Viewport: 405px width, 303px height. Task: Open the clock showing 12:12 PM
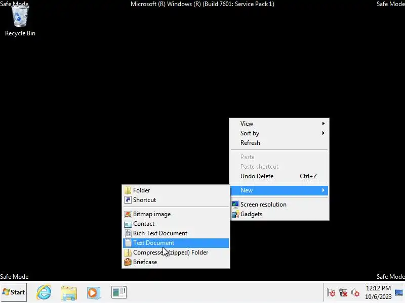point(378,288)
